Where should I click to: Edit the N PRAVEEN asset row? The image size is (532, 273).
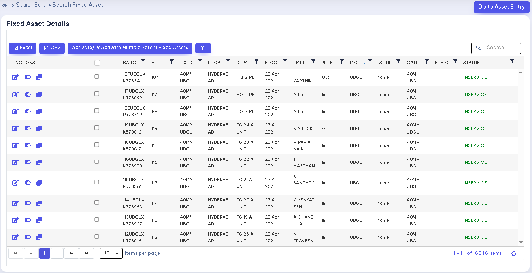15,237
